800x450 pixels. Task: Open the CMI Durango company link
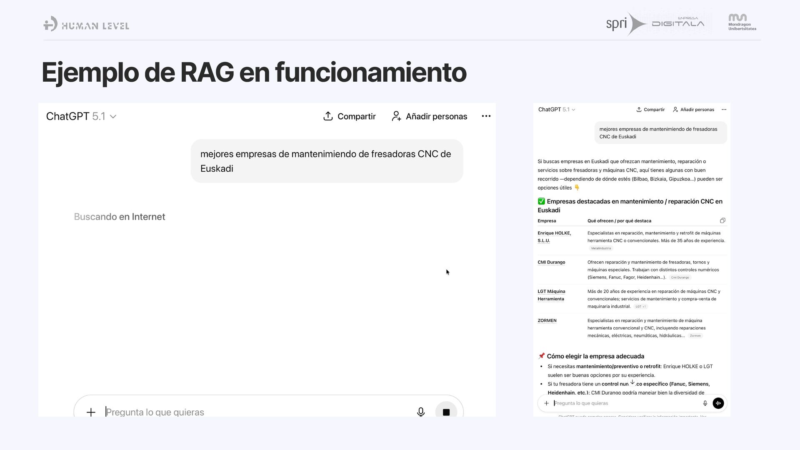click(551, 262)
